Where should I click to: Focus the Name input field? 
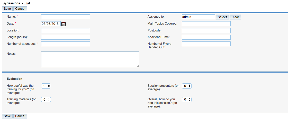65,17
